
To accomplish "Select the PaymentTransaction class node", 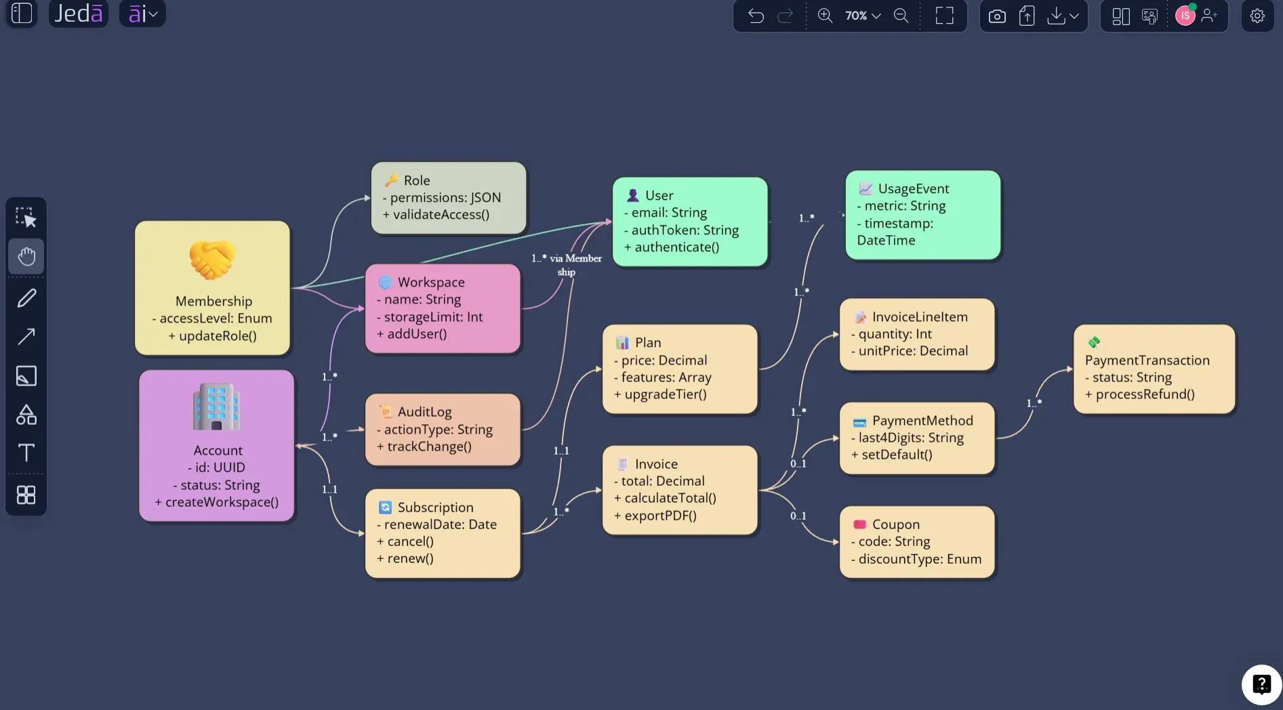I will (1154, 369).
